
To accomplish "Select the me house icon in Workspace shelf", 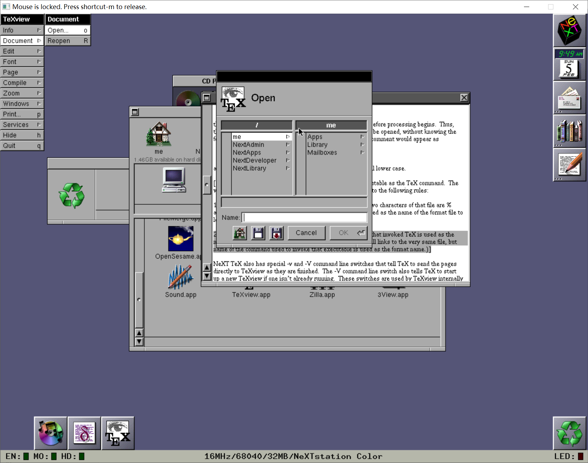I will (159, 134).
